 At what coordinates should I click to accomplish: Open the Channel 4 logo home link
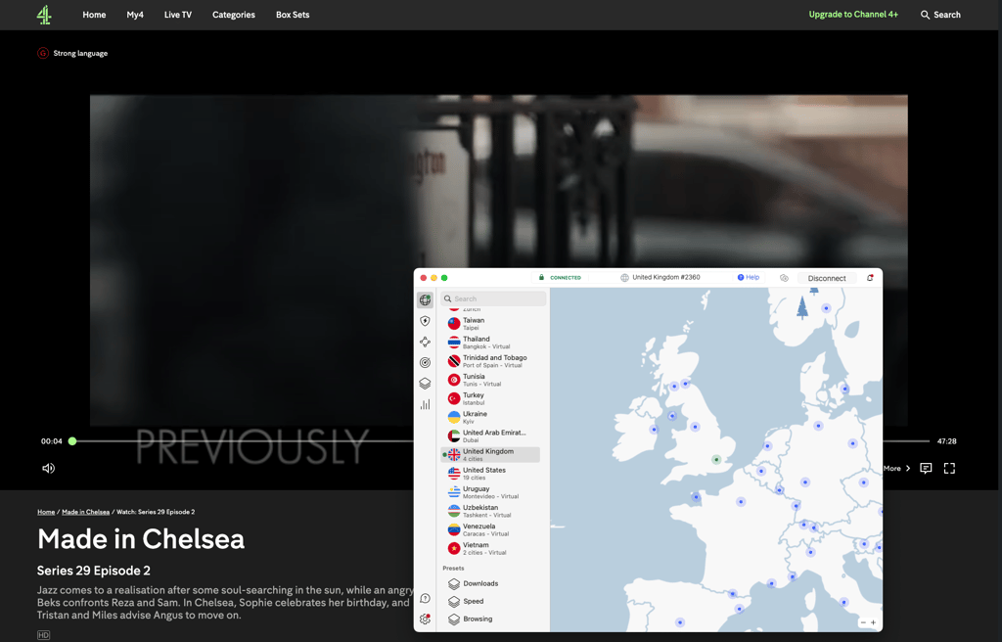44,15
